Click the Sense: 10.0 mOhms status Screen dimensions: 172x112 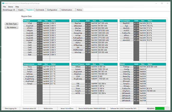point(67,109)
